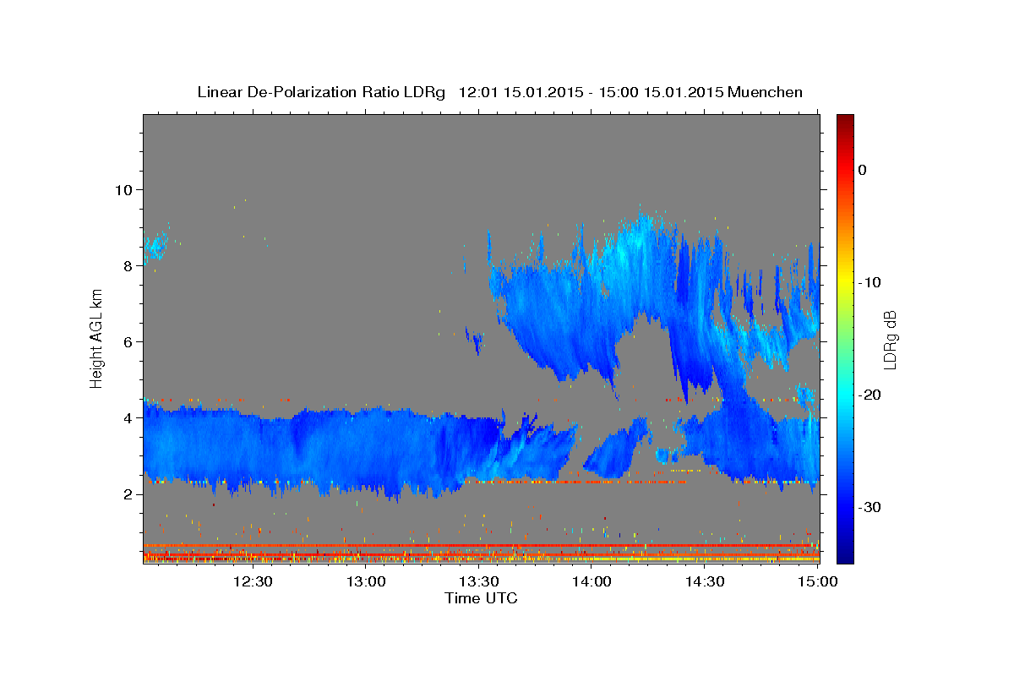Click the small cyan echo at 8 km
1014x676 pixels.
coord(155,247)
